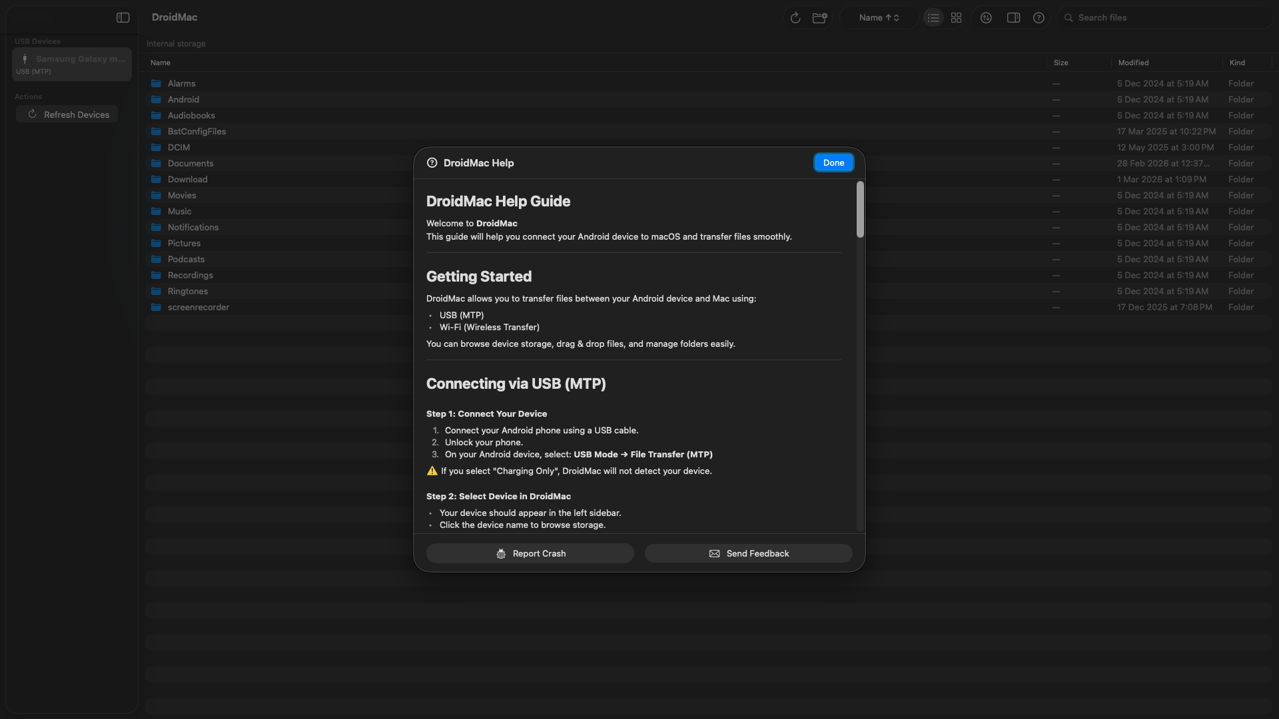
Task: Click the refresh icon in the toolbar
Action: point(794,17)
